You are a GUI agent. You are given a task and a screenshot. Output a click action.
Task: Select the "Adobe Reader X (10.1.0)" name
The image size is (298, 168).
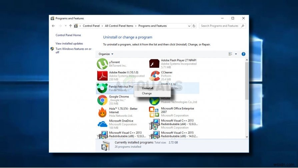point(124,72)
